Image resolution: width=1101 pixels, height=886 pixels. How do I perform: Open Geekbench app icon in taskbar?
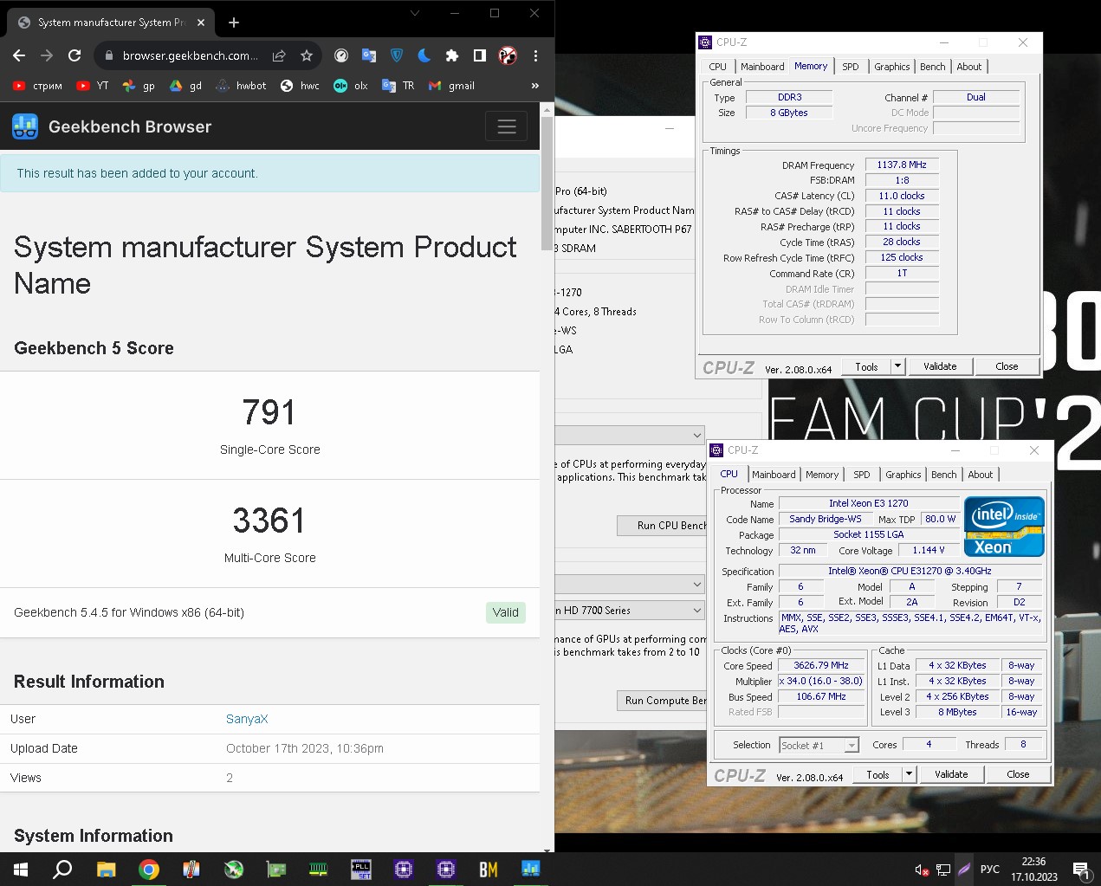[531, 869]
